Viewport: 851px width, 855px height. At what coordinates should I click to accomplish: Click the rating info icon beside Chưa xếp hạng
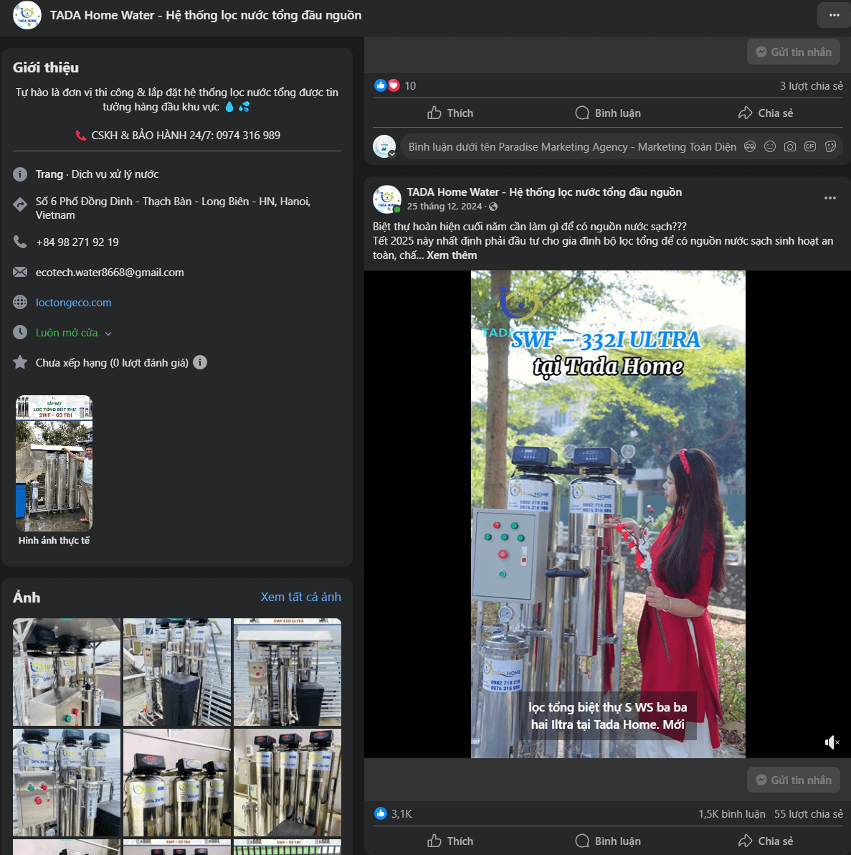point(200,363)
